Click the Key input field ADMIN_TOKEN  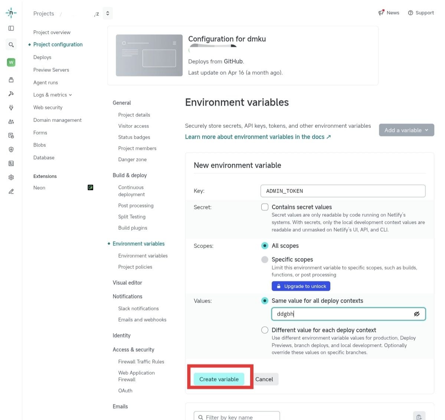[x=343, y=191]
